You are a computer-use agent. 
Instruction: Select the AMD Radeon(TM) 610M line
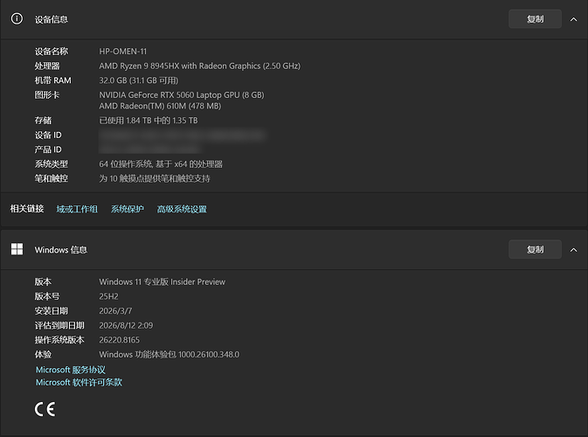[x=160, y=106]
